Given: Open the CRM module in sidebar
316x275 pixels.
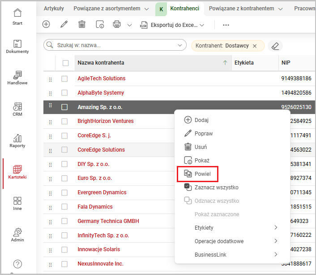Looking at the screenshot, I should pyautogui.click(x=17, y=109).
